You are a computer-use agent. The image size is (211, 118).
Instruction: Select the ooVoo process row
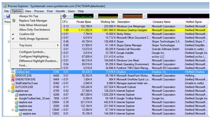[x=135, y=57]
